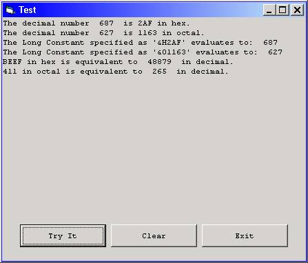This screenshot has height=263, width=308.
Task: Open the form icon in the title bar
Action: point(10,10)
